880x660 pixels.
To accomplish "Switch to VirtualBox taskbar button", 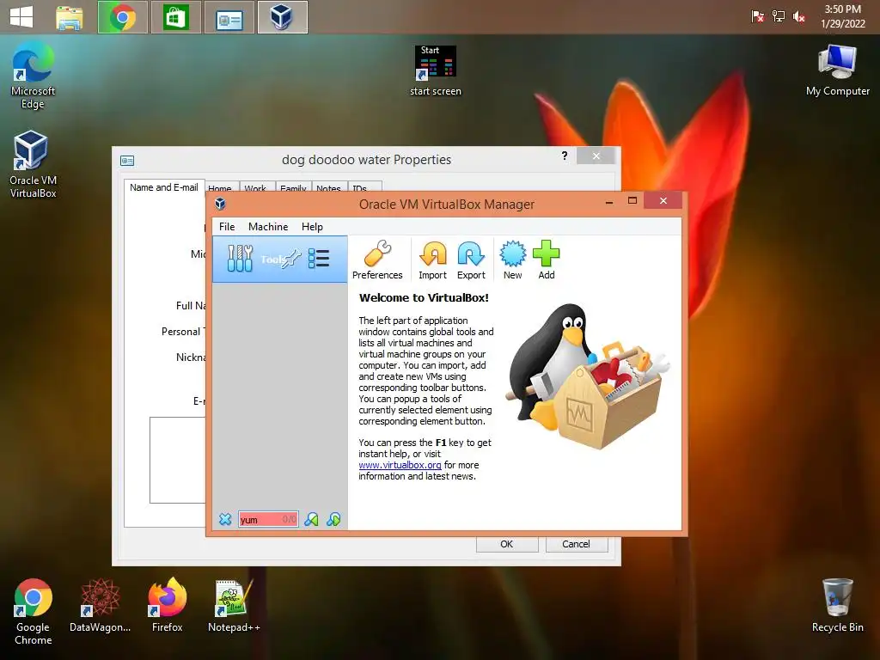I will pos(282,17).
